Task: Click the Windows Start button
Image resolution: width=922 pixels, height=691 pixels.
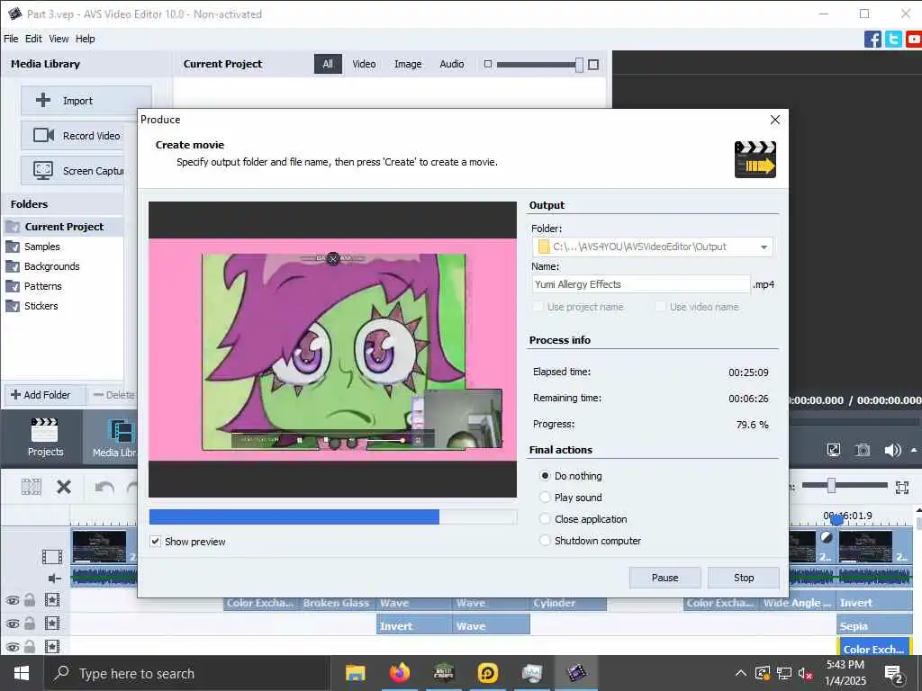Action: (x=22, y=673)
